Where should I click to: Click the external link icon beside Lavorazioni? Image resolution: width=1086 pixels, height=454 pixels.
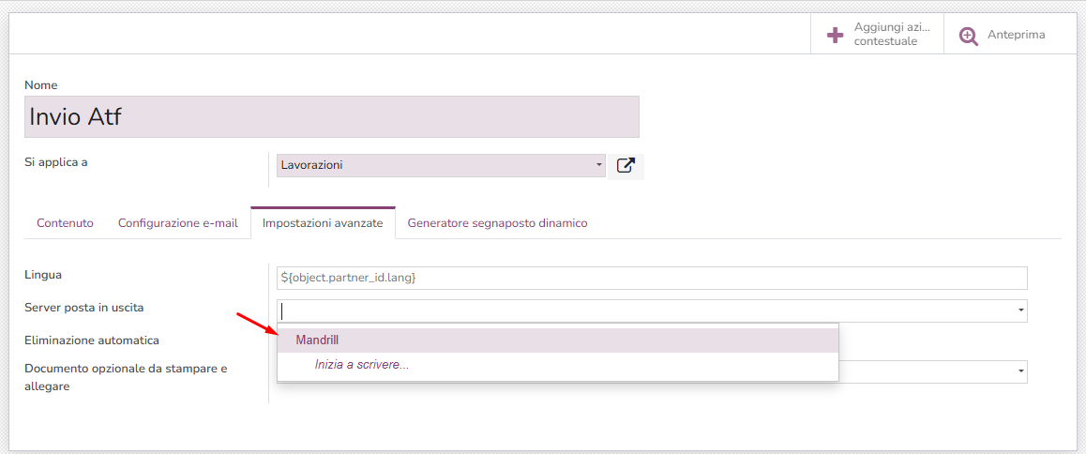click(626, 166)
